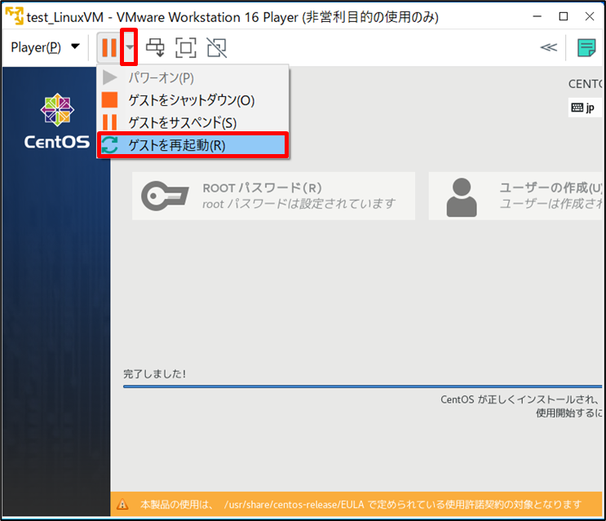Choose ゲストをサスペンド(S) menu item
Viewport: 606px width, 521px height.
tap(192, 122)
